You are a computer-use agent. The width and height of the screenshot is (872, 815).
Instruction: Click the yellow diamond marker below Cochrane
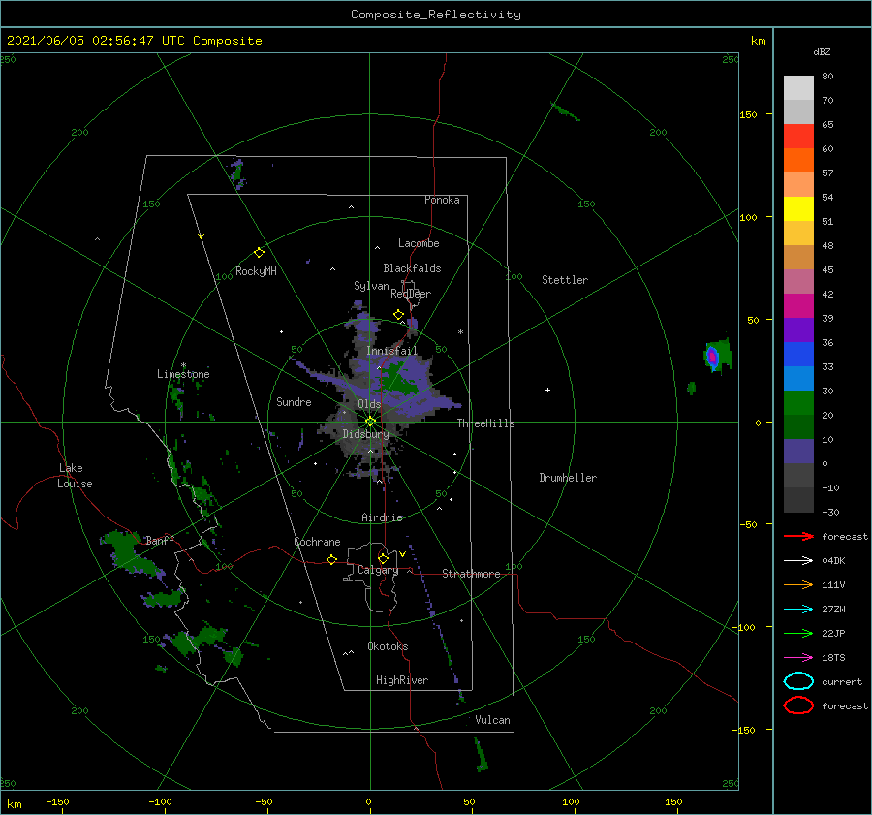331,559
